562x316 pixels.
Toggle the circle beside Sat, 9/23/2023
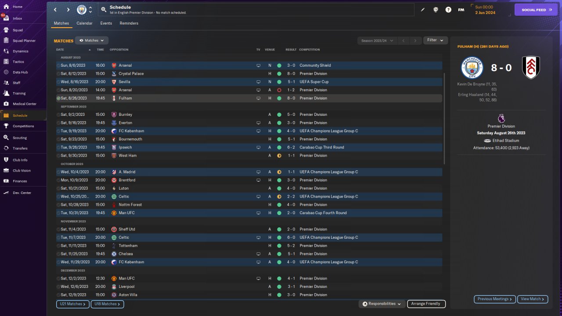pos(58,139)
